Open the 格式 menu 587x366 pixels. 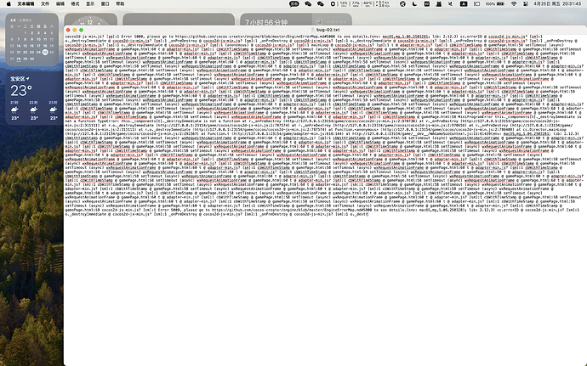pos(75,3)
